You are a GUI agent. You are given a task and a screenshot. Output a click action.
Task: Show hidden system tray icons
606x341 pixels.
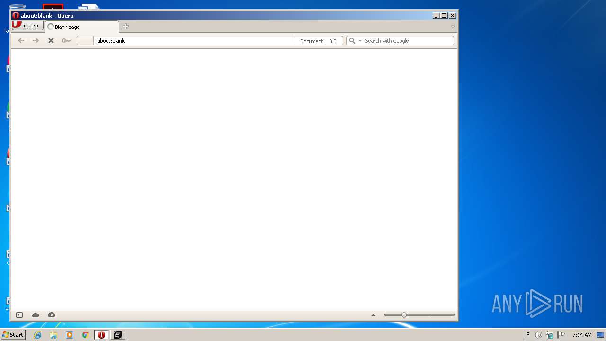pyautogui.click(x=528, y=335)
